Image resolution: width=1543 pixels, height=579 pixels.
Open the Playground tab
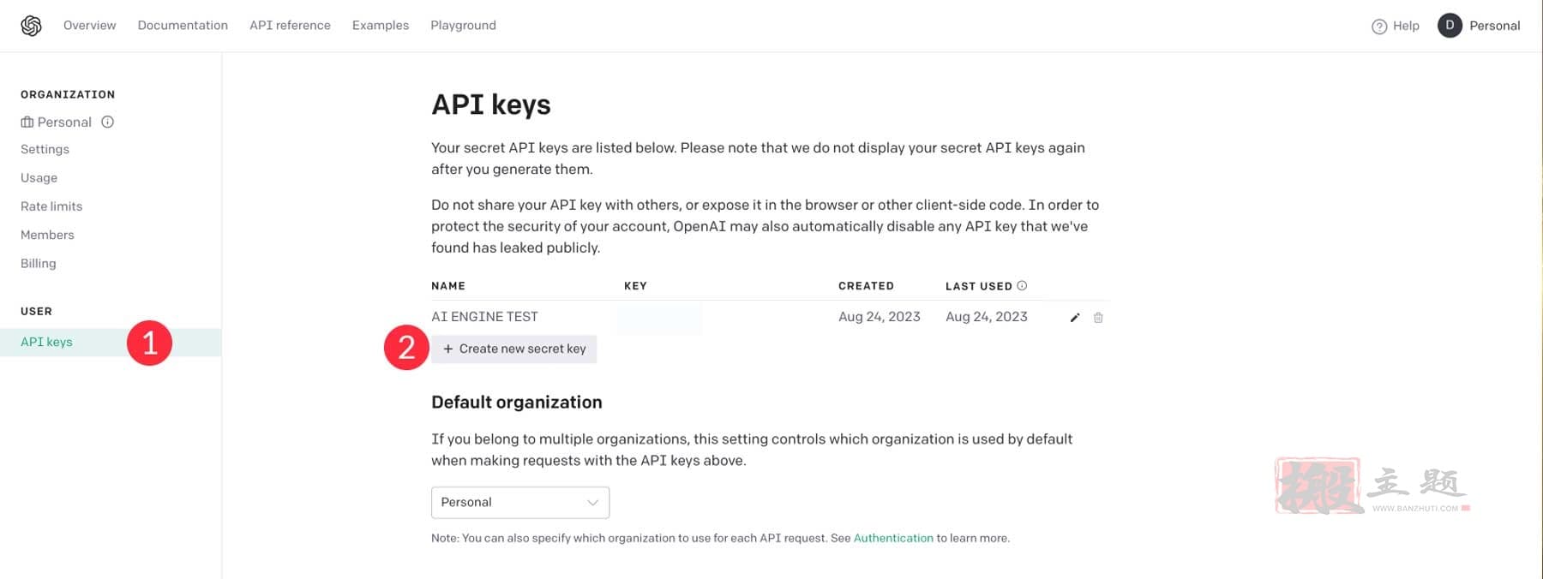pyautogui.click(x=463, y=26)
